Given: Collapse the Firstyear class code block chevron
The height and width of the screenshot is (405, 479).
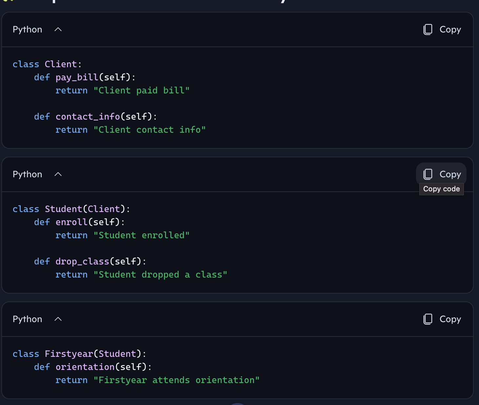Looking at the screenshot, I should click(58, 319).
